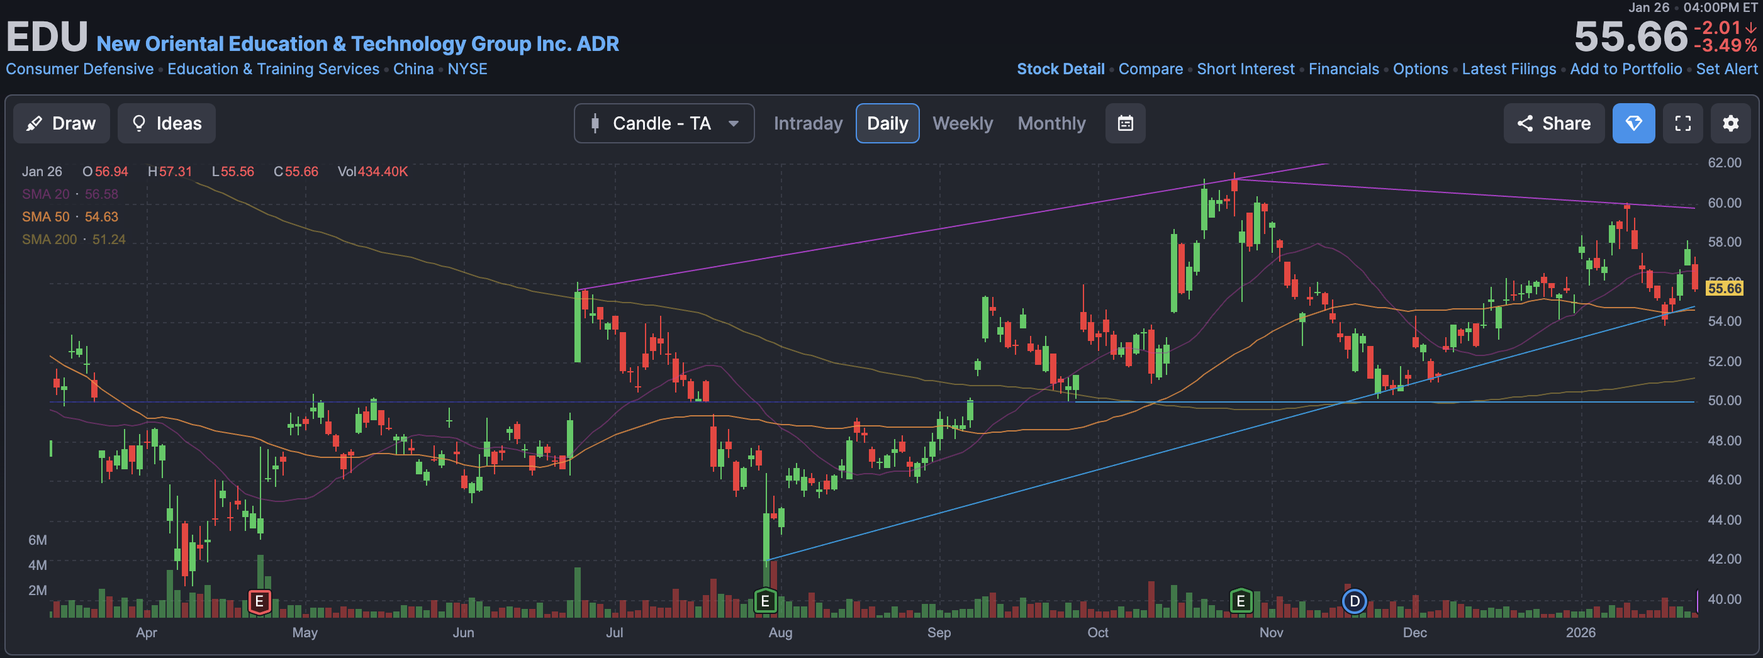This screenshot has height=658, width=1763.
Task: Click the 62.00 price axis label
Action: coord(1724,163)
